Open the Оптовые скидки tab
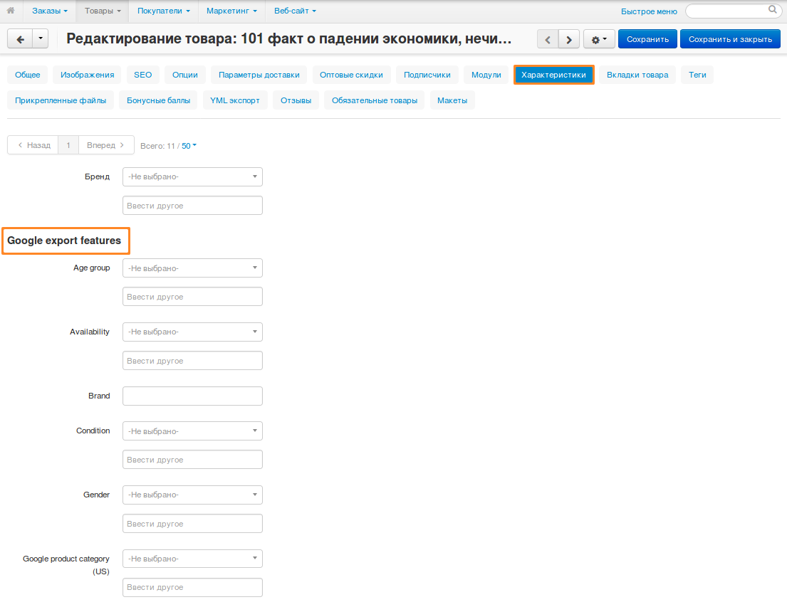Viewport: 787px width, 612px height. [x=351, y=75]
